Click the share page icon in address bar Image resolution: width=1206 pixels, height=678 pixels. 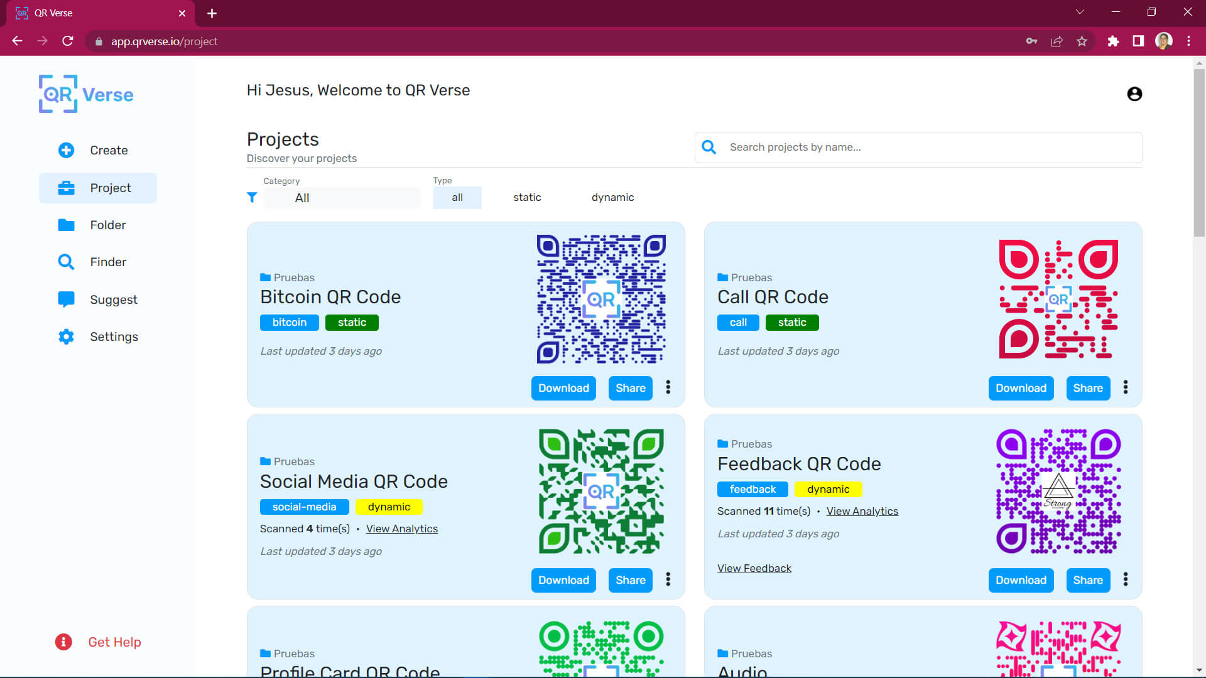(x=1057, y=41)
